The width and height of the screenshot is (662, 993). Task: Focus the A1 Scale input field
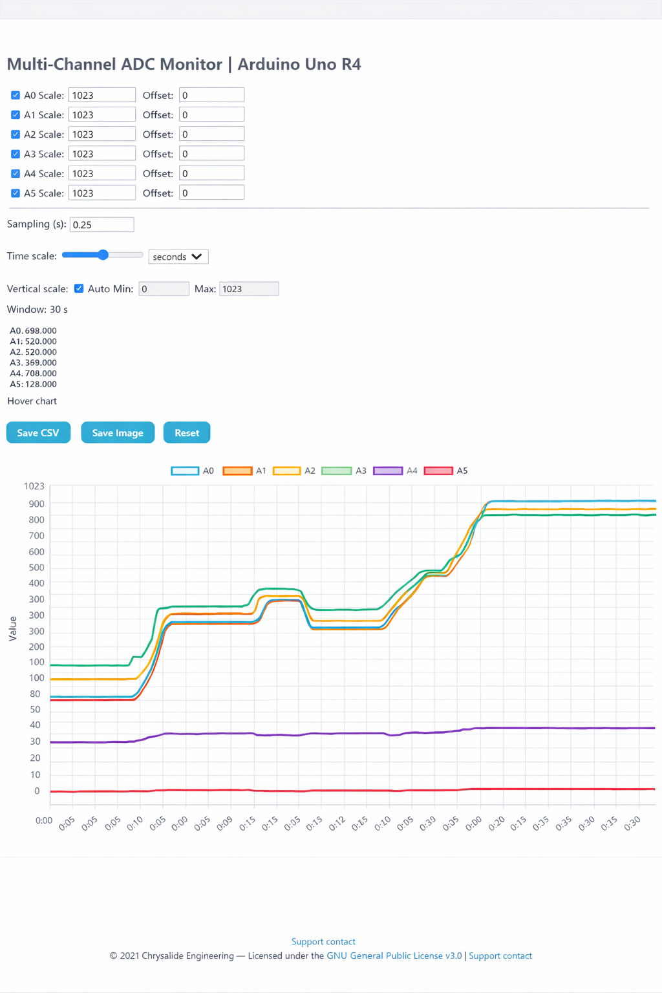[x=101, y=114]
